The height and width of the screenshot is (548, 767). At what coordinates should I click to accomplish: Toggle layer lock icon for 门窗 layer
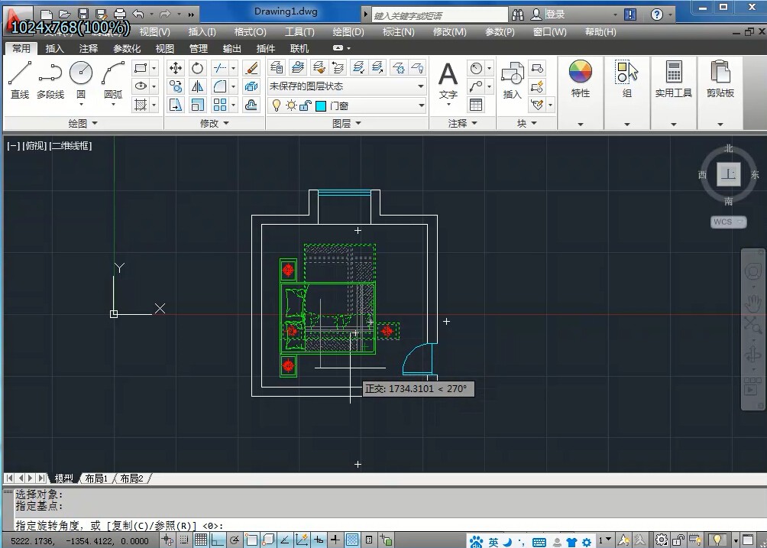(306, 105)
